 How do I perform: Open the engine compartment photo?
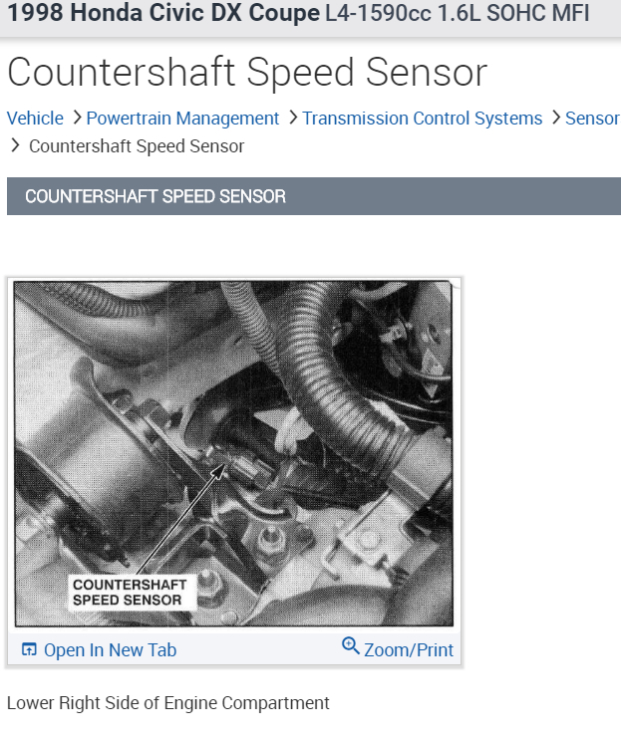pyautogui.click(x=233, y=454)
